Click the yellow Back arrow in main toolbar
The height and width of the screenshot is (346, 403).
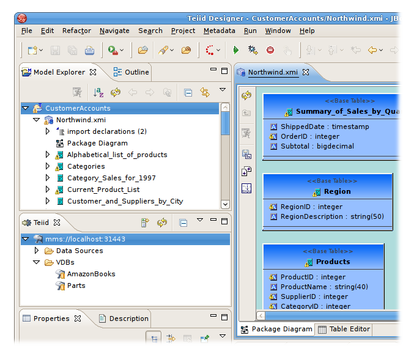point(372,50)
